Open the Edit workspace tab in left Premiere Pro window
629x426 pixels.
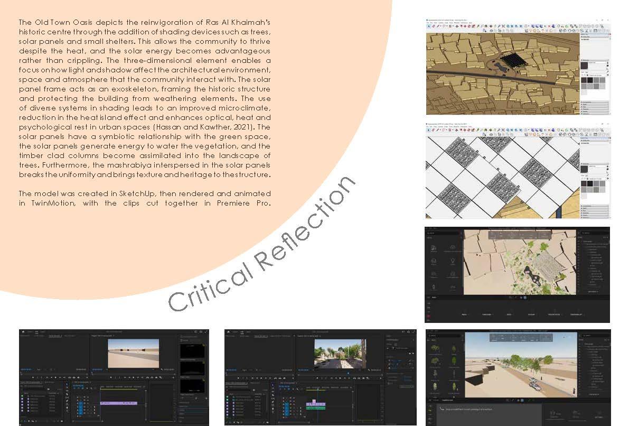tap(36, 331)
